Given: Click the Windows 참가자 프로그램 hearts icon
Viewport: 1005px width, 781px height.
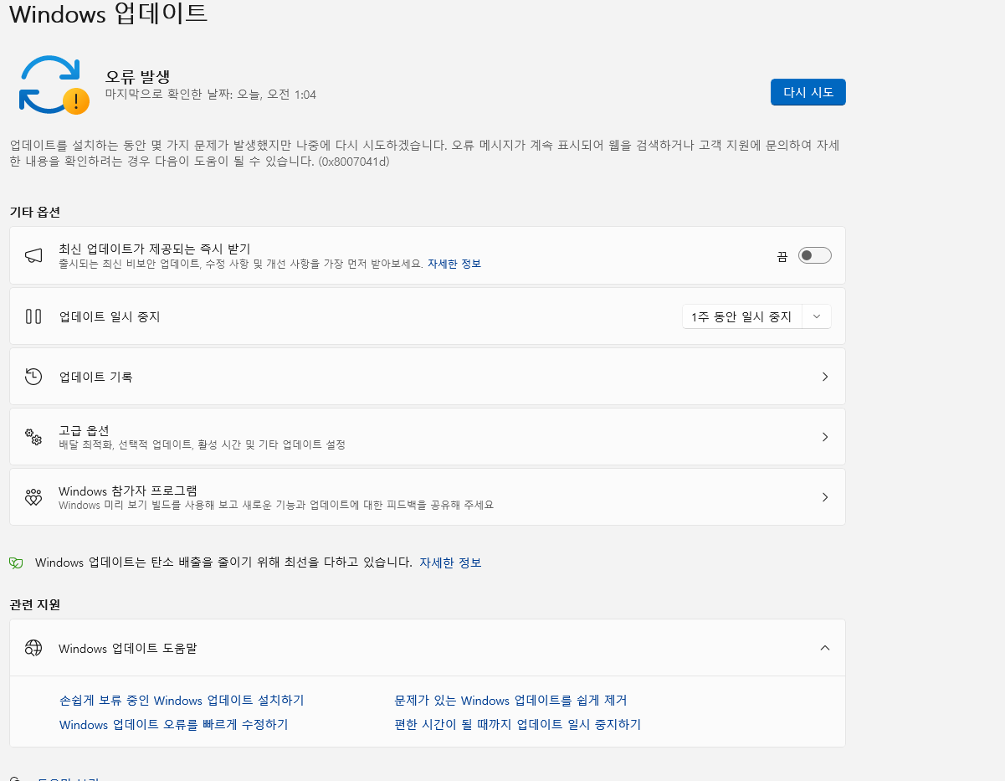Looking at the screenshot, I should [x=33, y=497].
